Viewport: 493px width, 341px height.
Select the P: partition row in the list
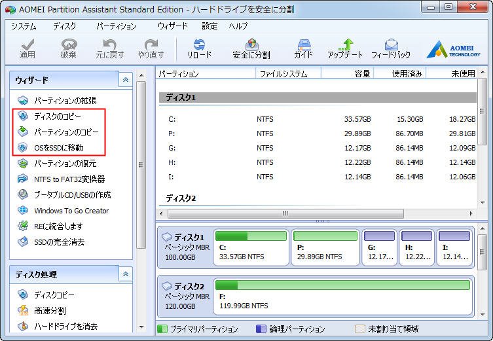(x=318, y=134)
